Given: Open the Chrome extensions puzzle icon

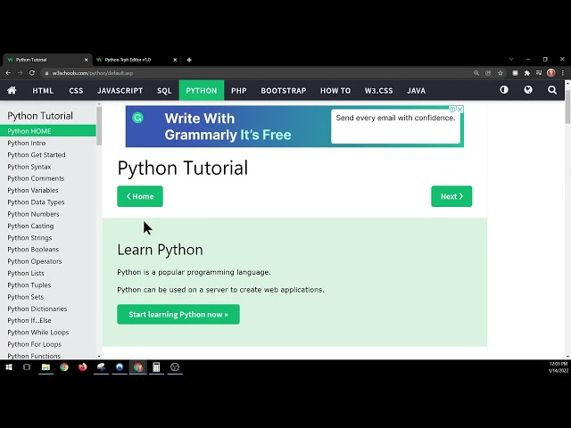Looking at the screenshot, I should (527, 73).
